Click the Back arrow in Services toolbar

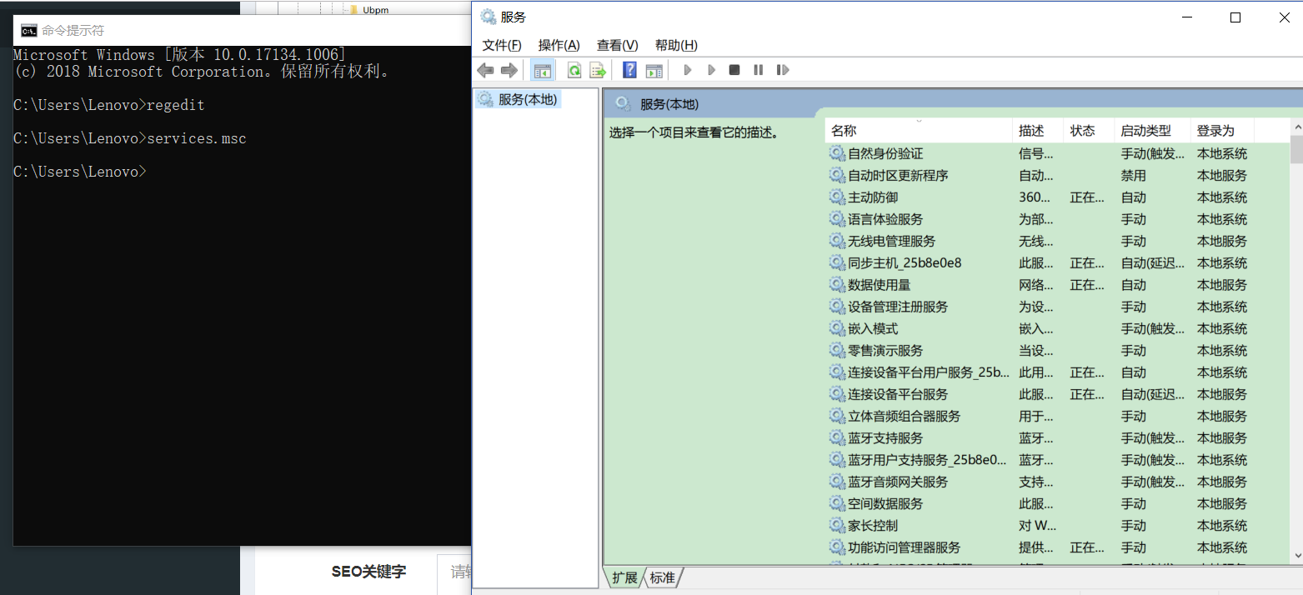tap(485, 70)
